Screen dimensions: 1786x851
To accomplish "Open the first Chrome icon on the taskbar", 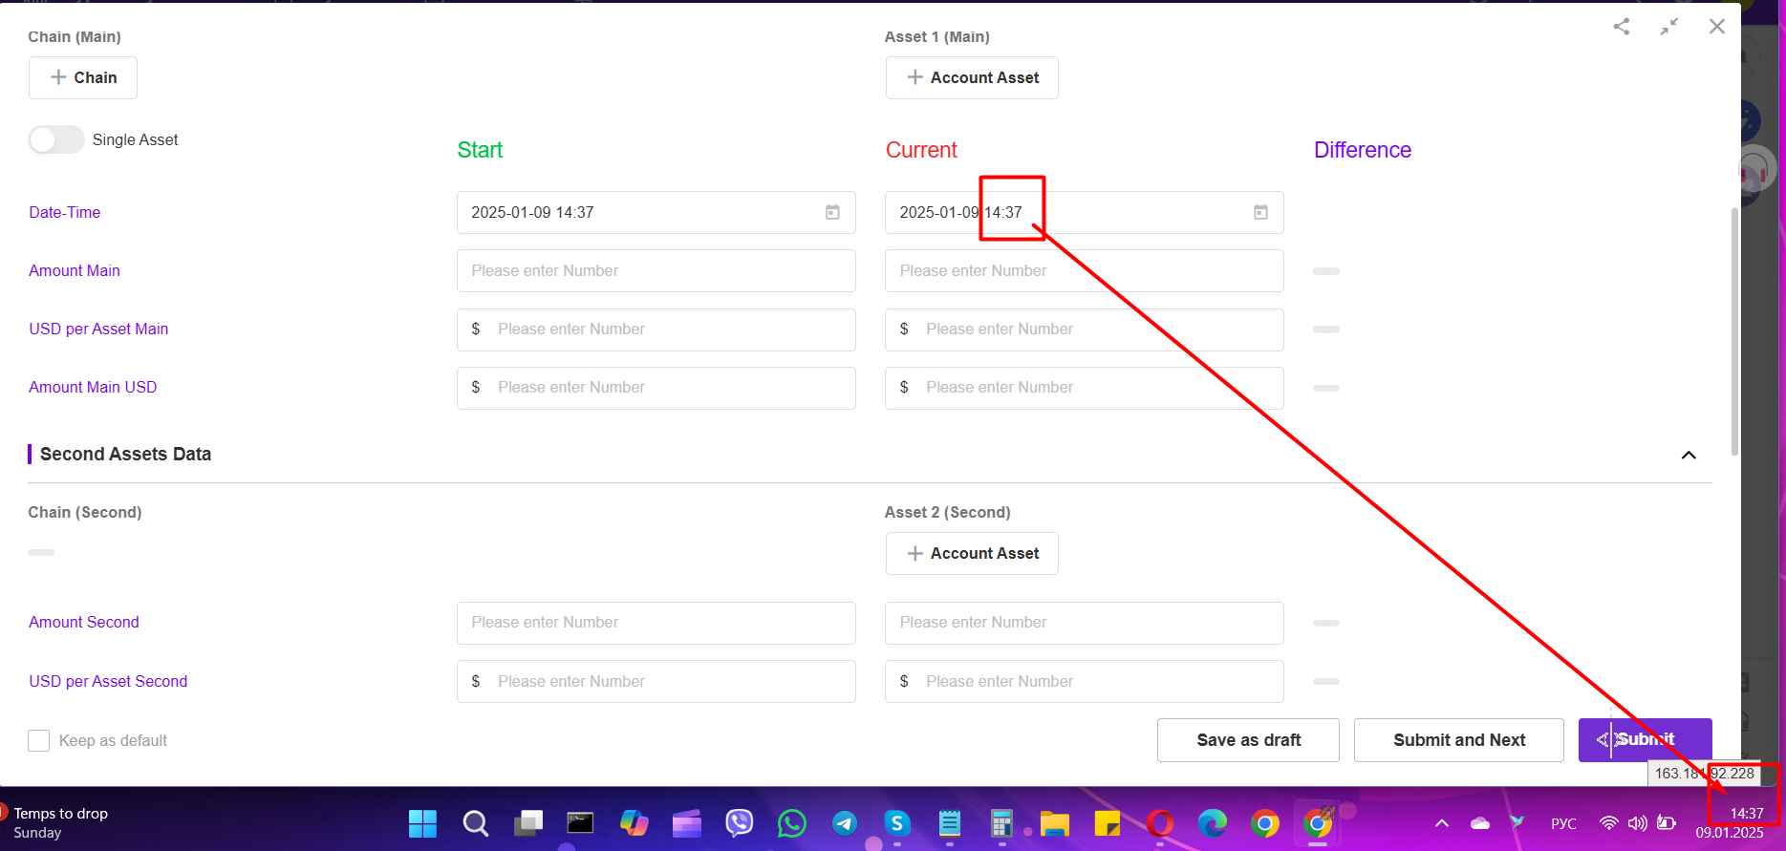I will [x=1265, y=823].
